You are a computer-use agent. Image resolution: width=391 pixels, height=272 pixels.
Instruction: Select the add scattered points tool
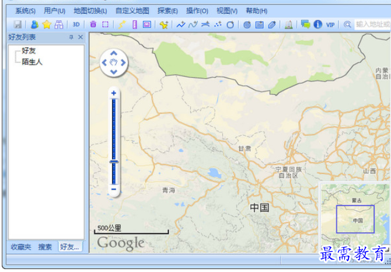tap(218, 25)
